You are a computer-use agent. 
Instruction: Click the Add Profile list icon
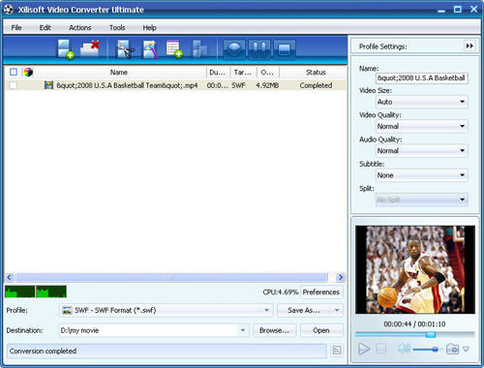tap(174, 49)
